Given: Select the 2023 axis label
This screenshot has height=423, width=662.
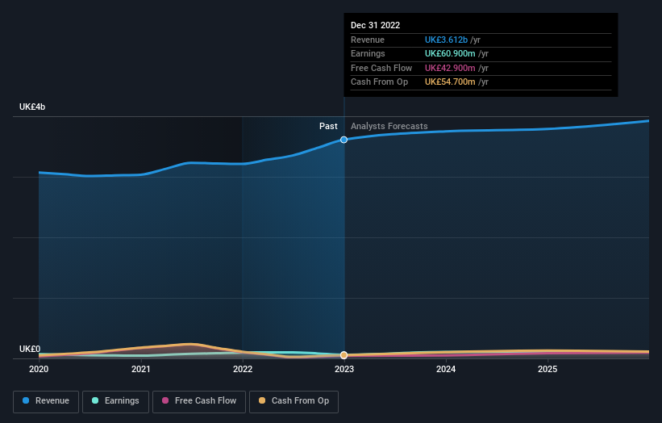Looking at the screenshot, I should (x=344, y=370).
